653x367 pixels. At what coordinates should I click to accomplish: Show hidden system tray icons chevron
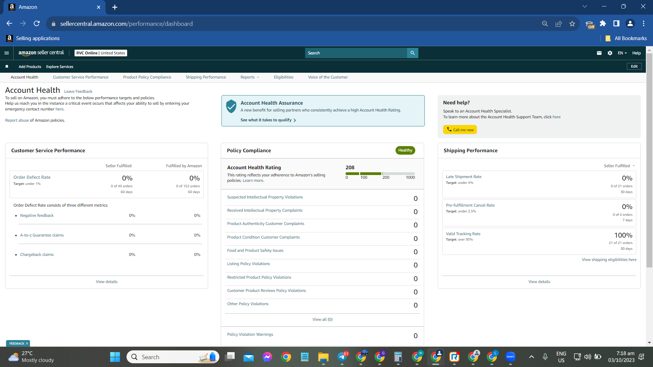[532, 357]
